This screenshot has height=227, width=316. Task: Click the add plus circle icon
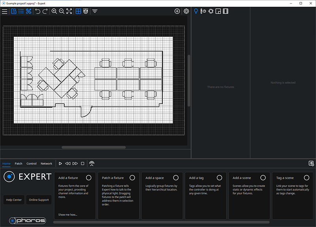point(177,11)
